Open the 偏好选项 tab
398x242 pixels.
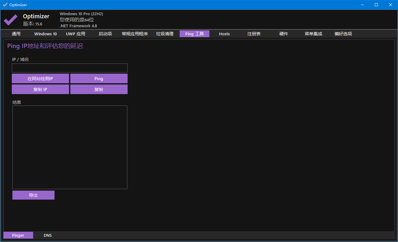tap(343, 34)
